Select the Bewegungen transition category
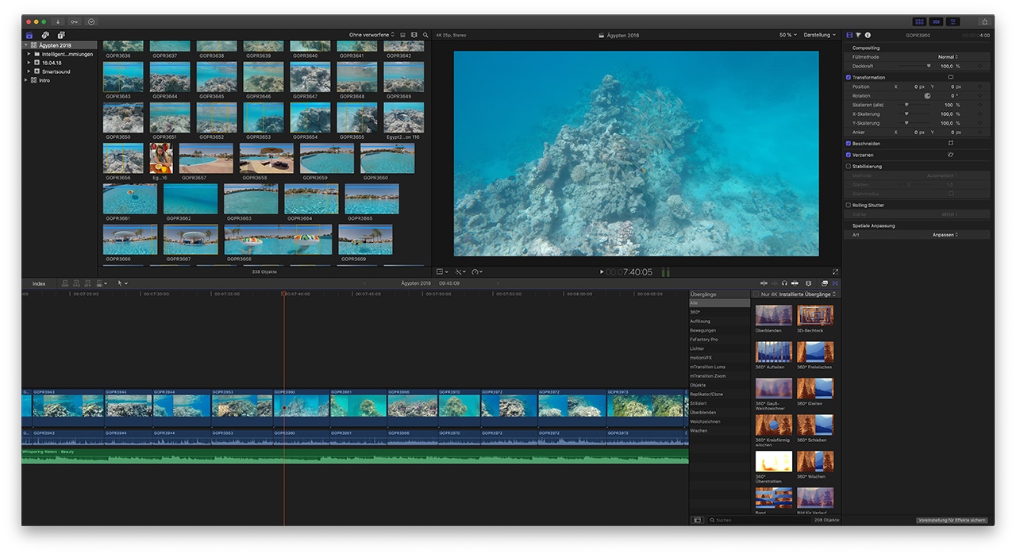 tap(702, 330)
